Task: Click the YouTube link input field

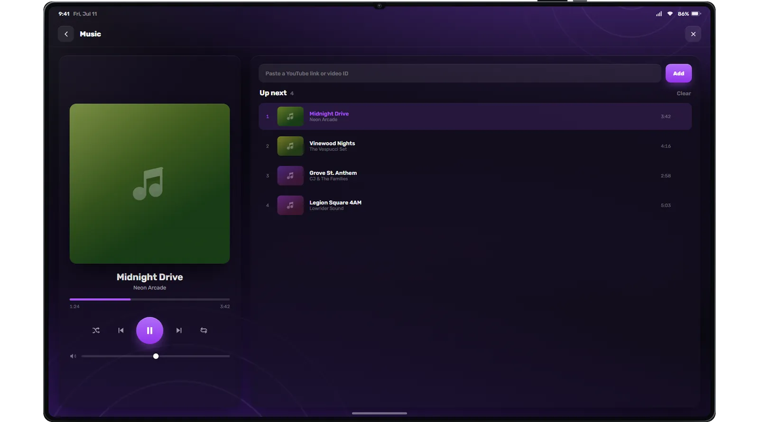Action: click(460, 73)
